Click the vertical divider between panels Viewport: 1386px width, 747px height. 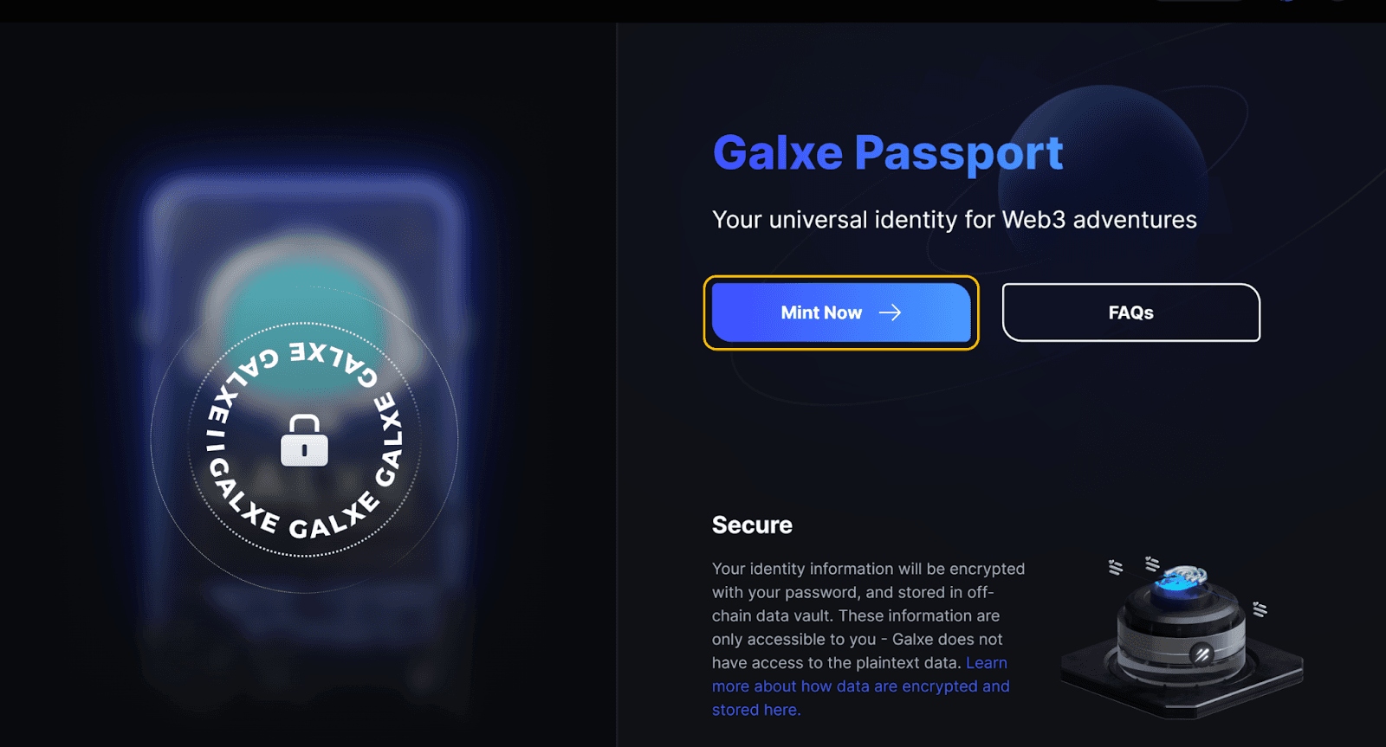[x=616, y=385]
